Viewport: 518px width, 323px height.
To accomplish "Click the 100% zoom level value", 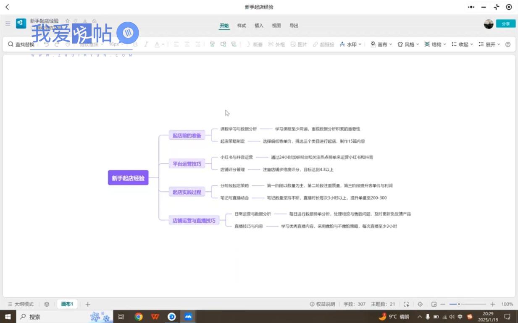I will pos(507,304).
